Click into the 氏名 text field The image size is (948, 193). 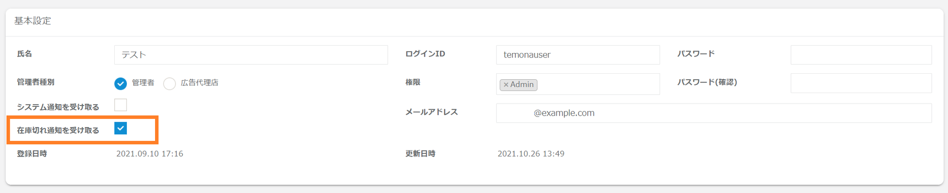[250, 55]
